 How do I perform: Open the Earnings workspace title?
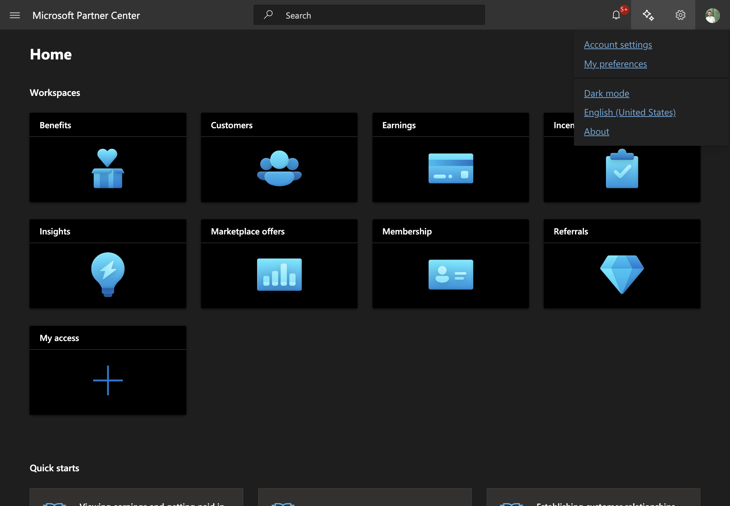click(x=399, y=125)
